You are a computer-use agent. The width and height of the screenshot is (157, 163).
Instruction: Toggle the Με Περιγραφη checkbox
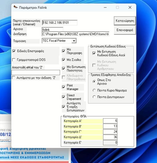63,51
